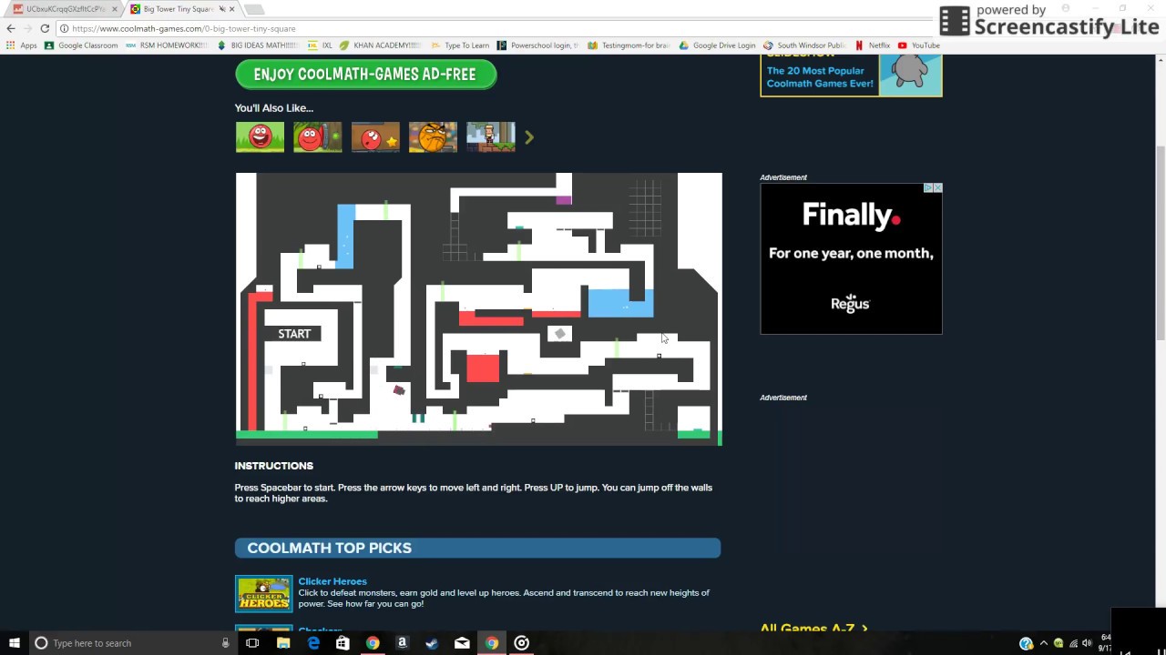Open first Chrome icon on taskbar
This screenshot has height=655, width=1166.
373,643
